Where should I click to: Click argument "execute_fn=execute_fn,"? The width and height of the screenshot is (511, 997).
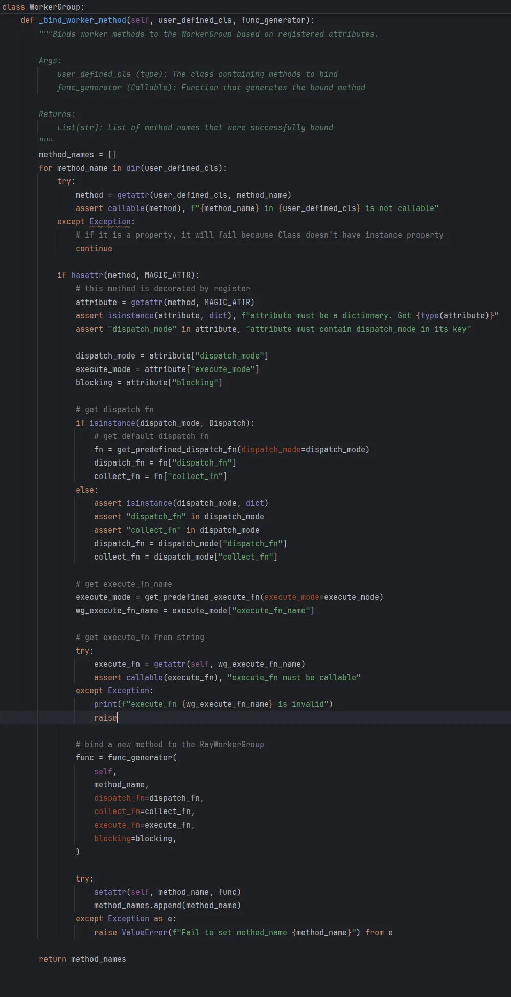coord(144,825)
